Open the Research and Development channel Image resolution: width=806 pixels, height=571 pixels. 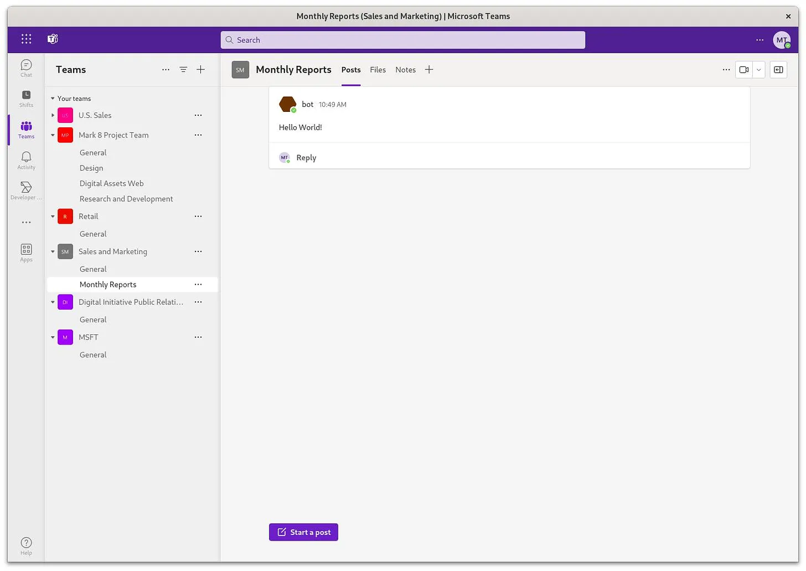pos(126,199)
